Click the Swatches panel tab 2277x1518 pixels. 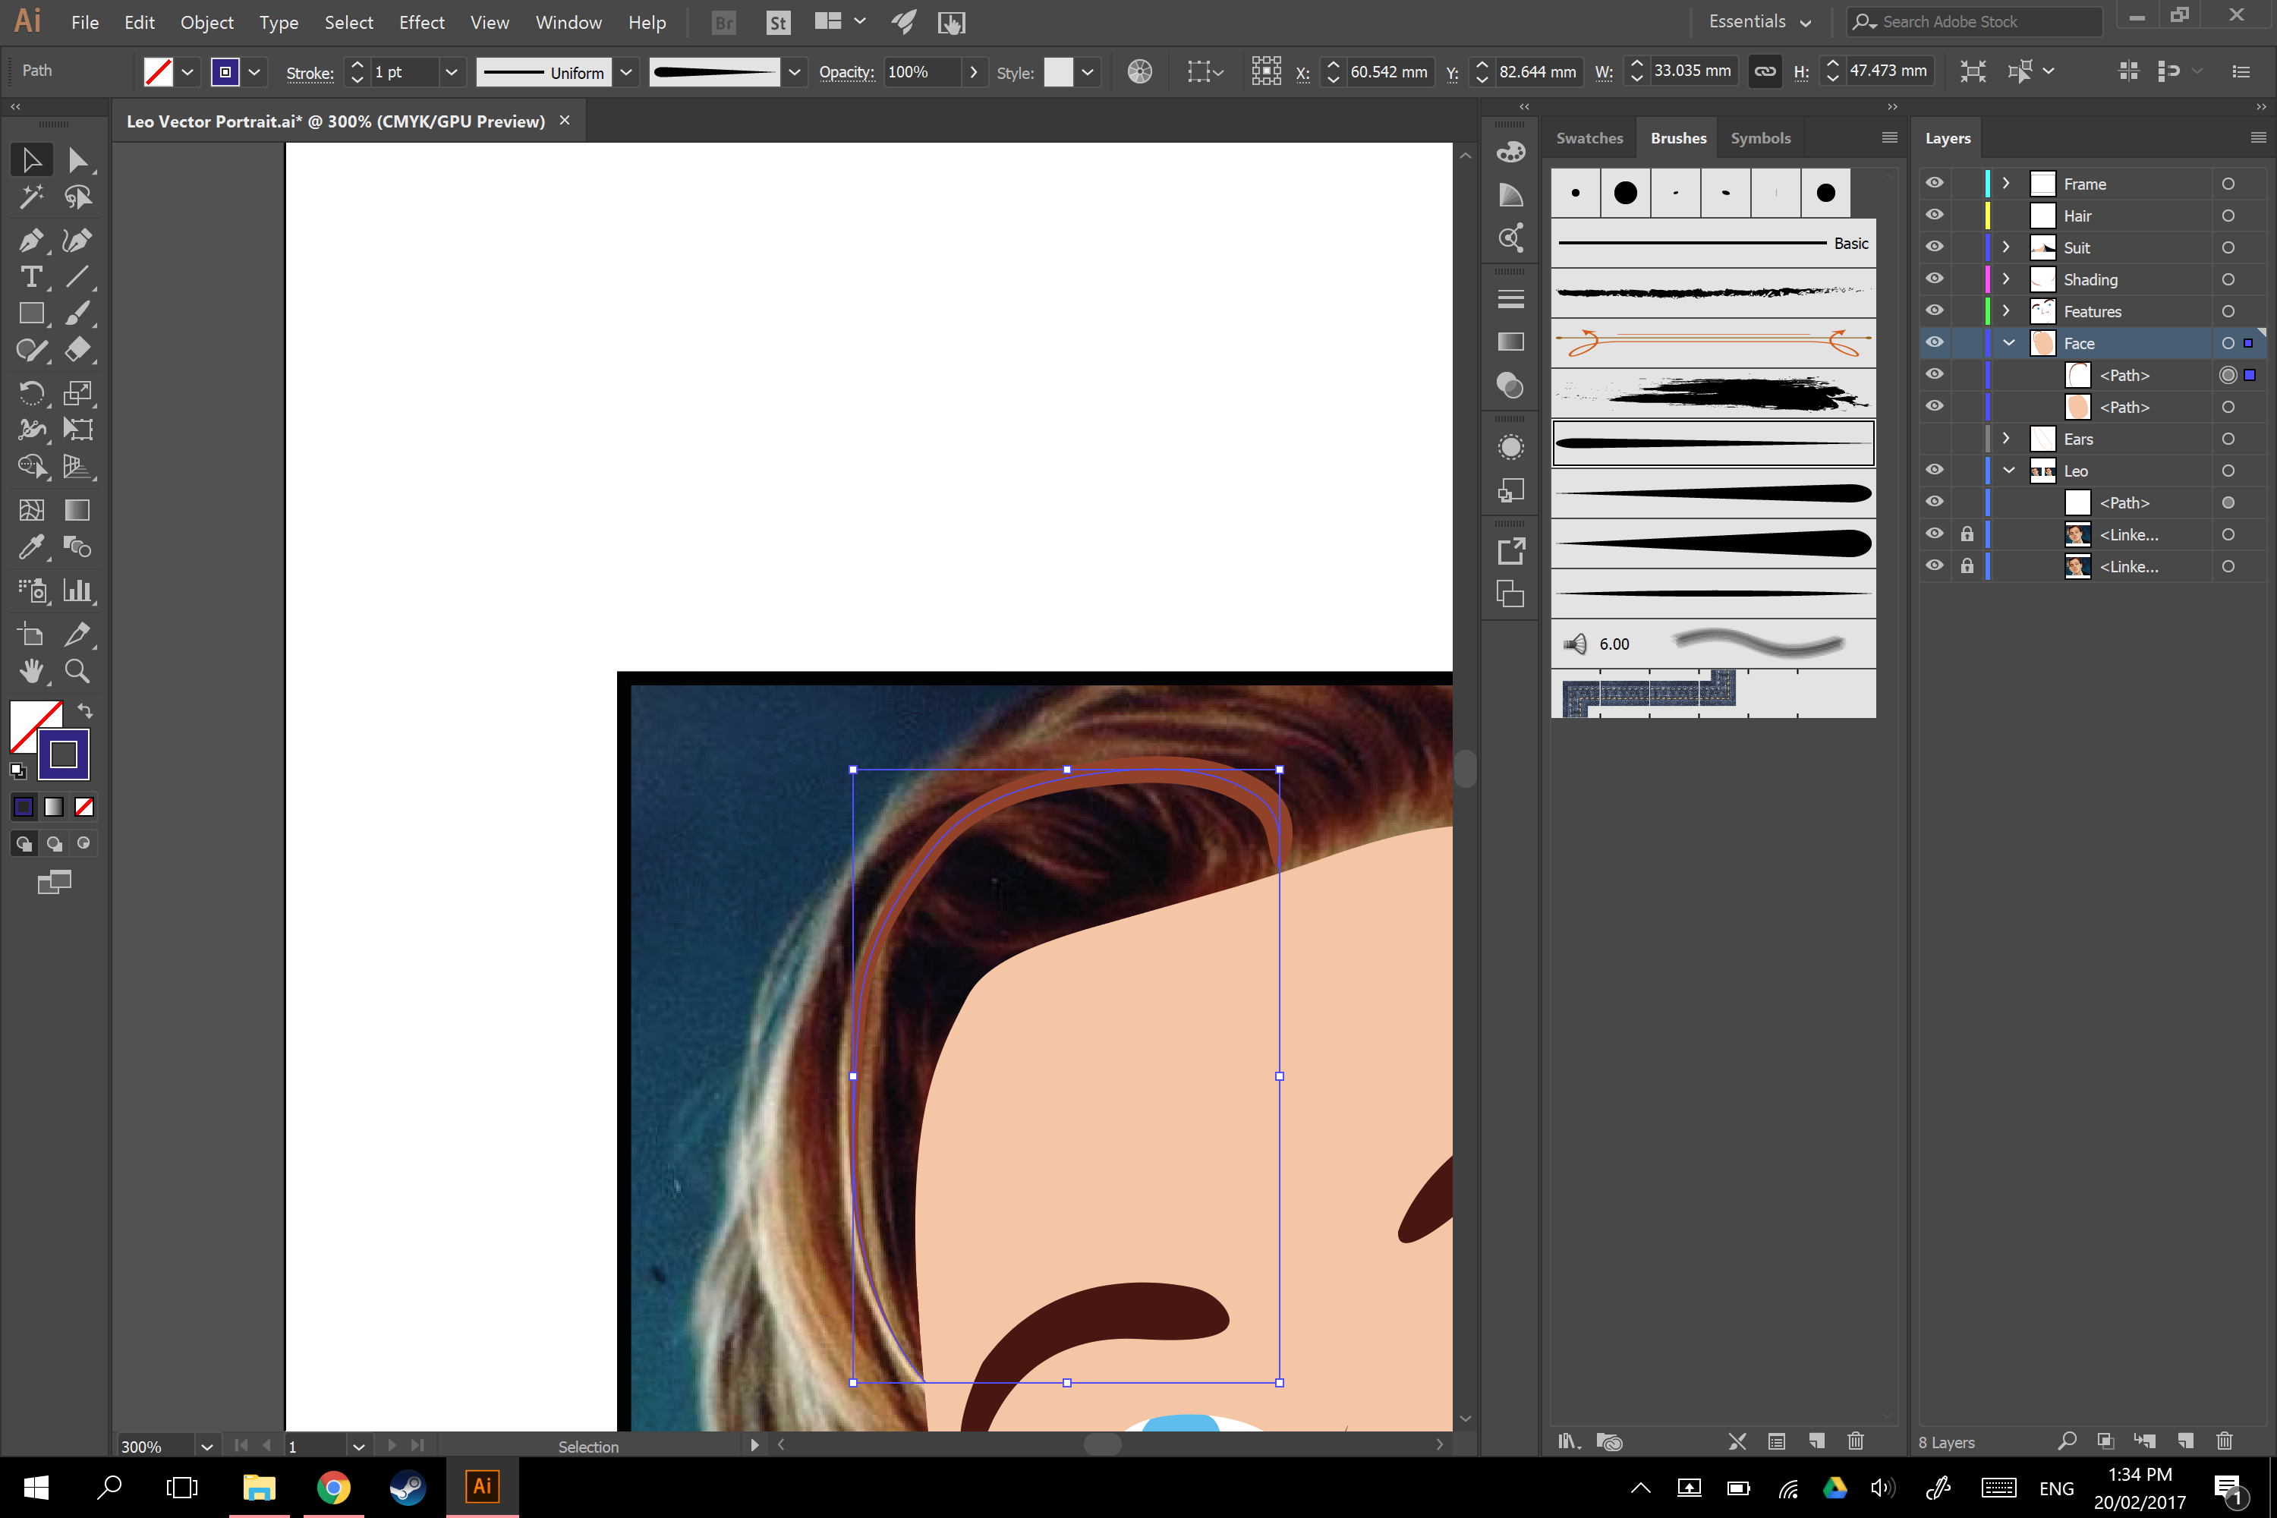click(x=1588, y=137)
